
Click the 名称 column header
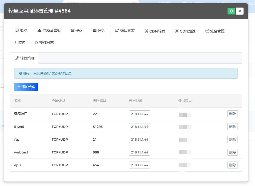click(x=17, y=101)
